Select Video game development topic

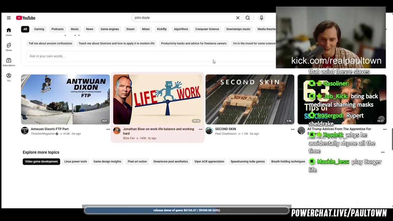(x=41, y=161)
